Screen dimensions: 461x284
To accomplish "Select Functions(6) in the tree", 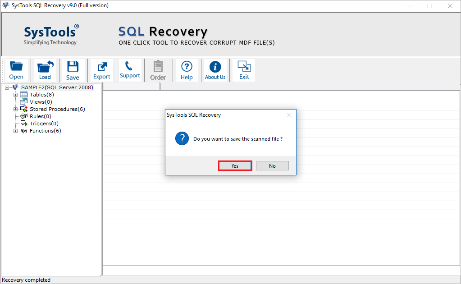I will pyautogui.click(x=45, y=131).
